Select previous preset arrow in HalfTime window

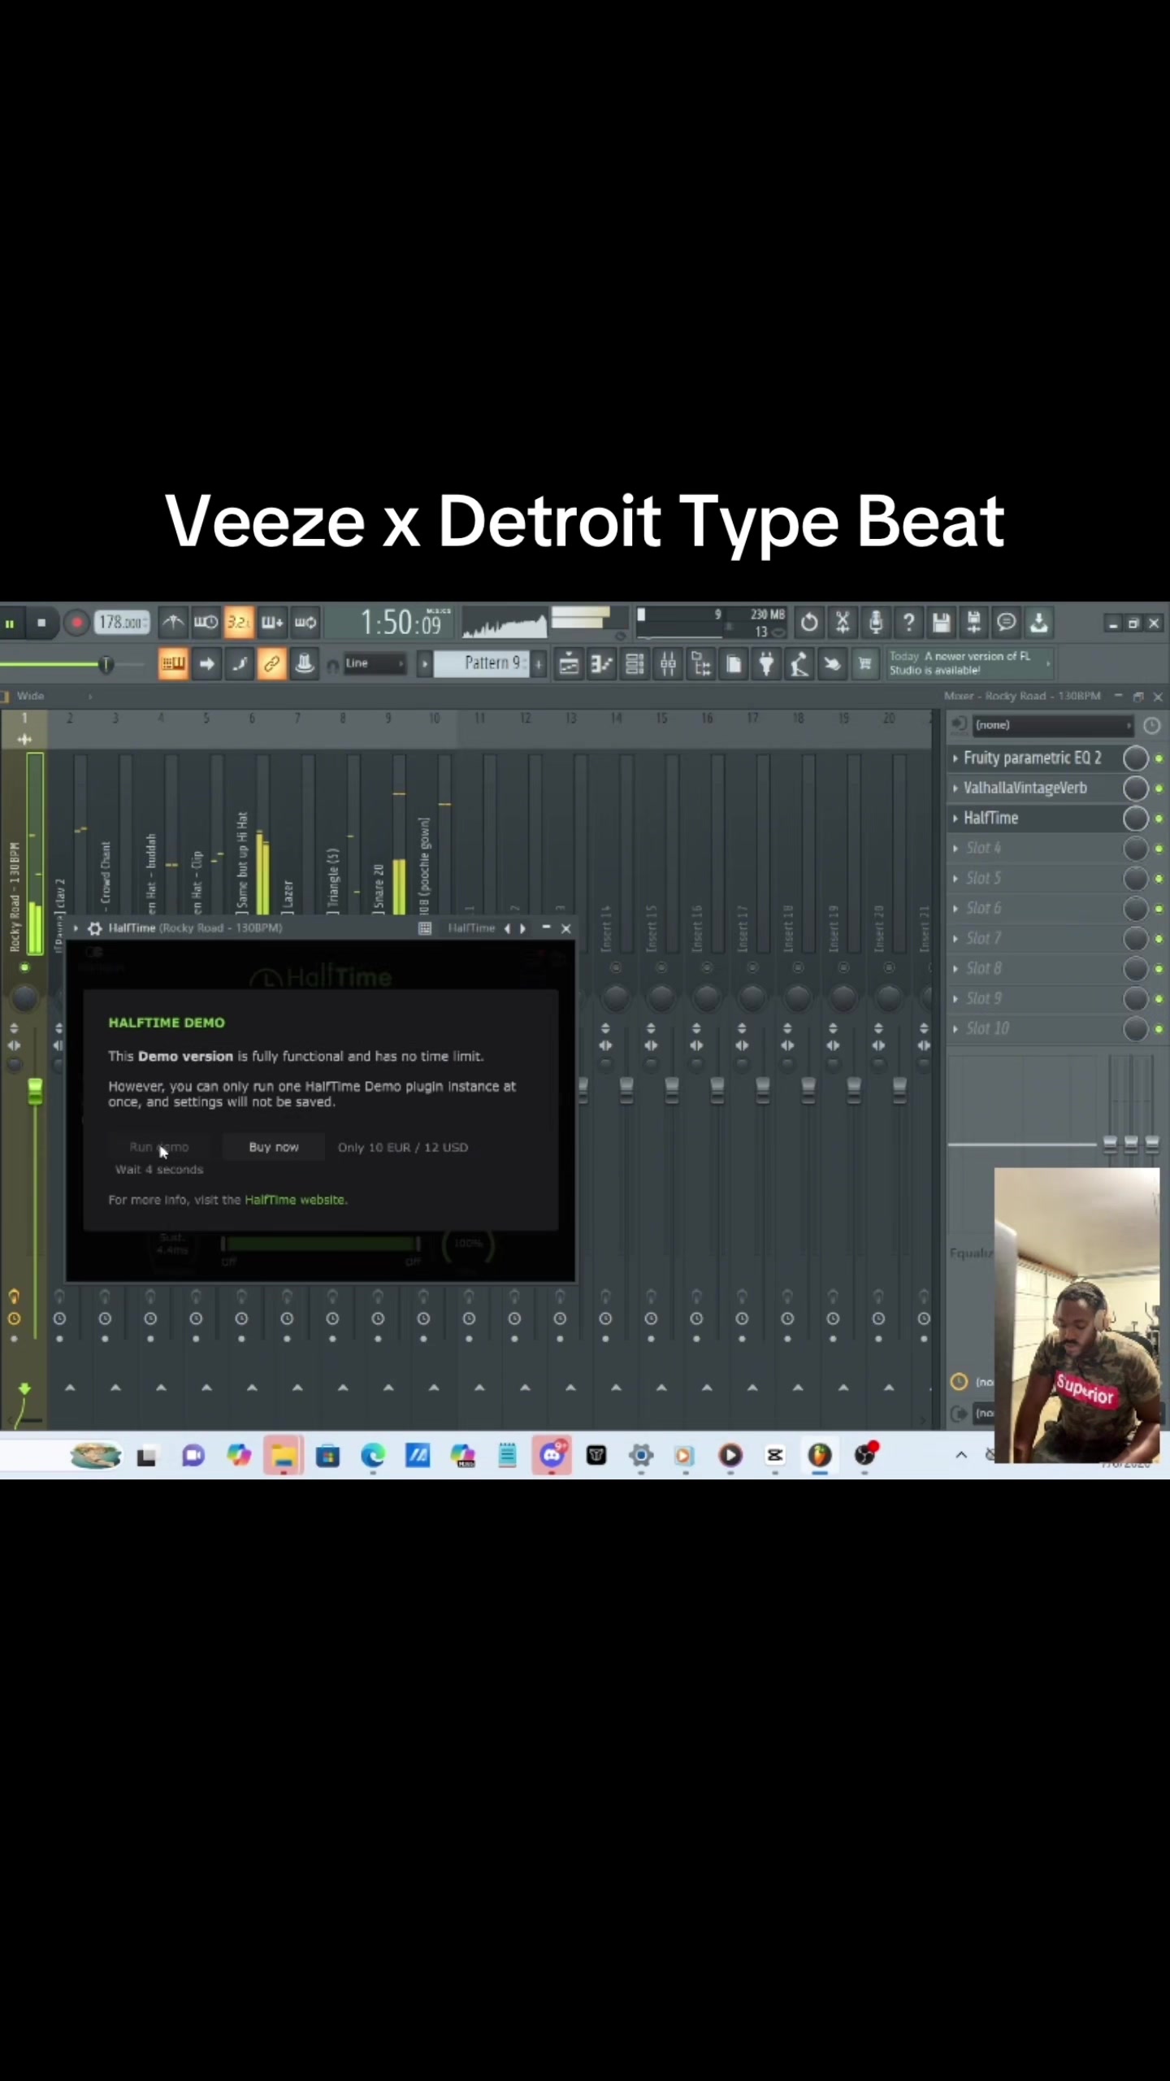507,928
